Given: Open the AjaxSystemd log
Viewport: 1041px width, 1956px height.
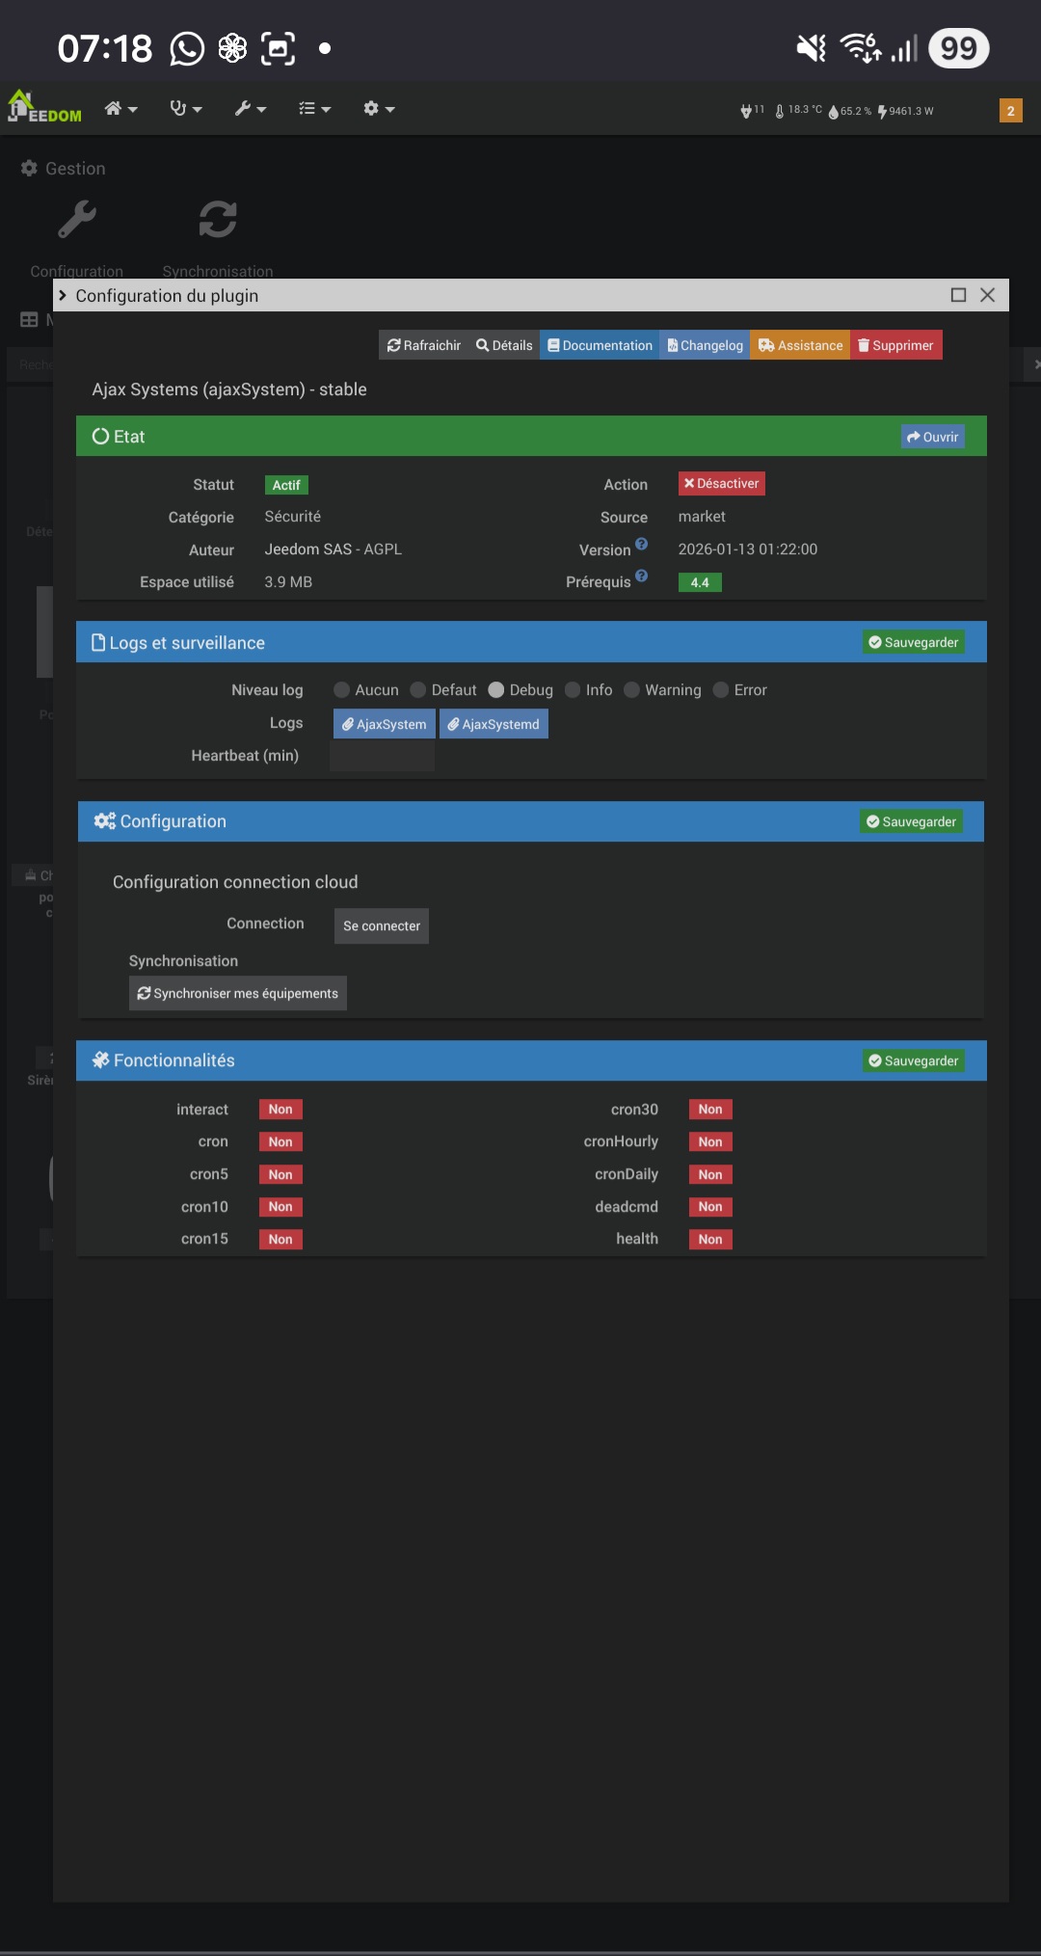Looking at the screenshot, I should [494, 724].
